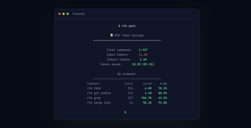Click the value '10.3M (89.2%)'
The height and width of the screenshot is (128, 251).
[143, 64]
